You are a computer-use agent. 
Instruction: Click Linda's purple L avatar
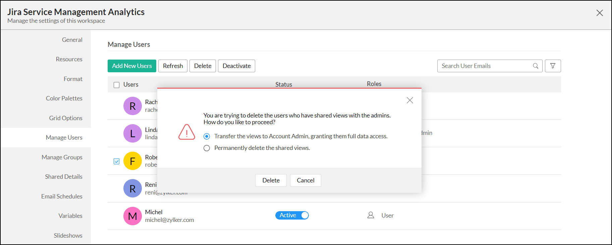point(132,133)
